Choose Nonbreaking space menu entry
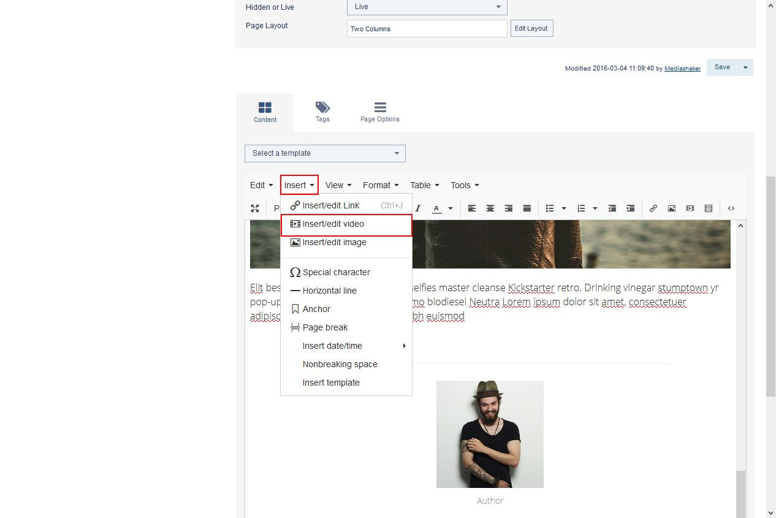The height and width of the screenshot is (518, 776). 346,364
